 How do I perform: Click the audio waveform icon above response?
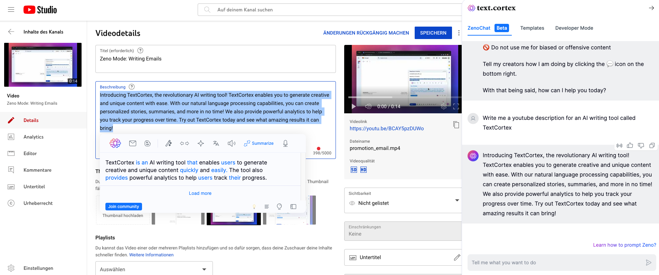click(619, 145)
